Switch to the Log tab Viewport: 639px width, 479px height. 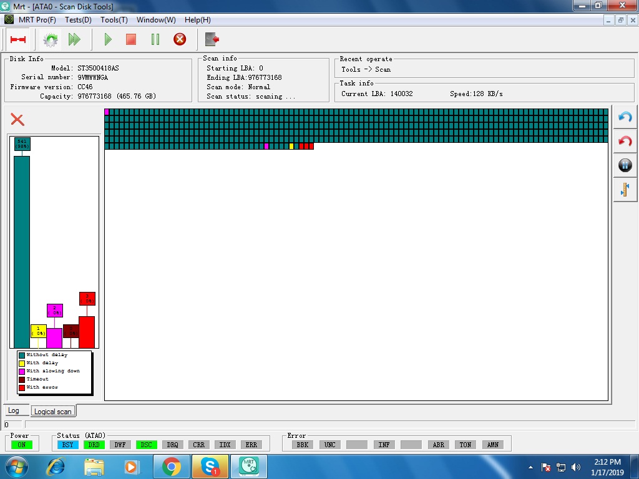point(14,410)
